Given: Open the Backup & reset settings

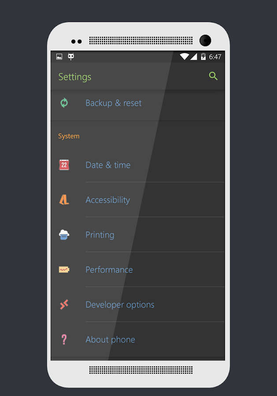Looking at the screenshot, I should pos(114,103).
